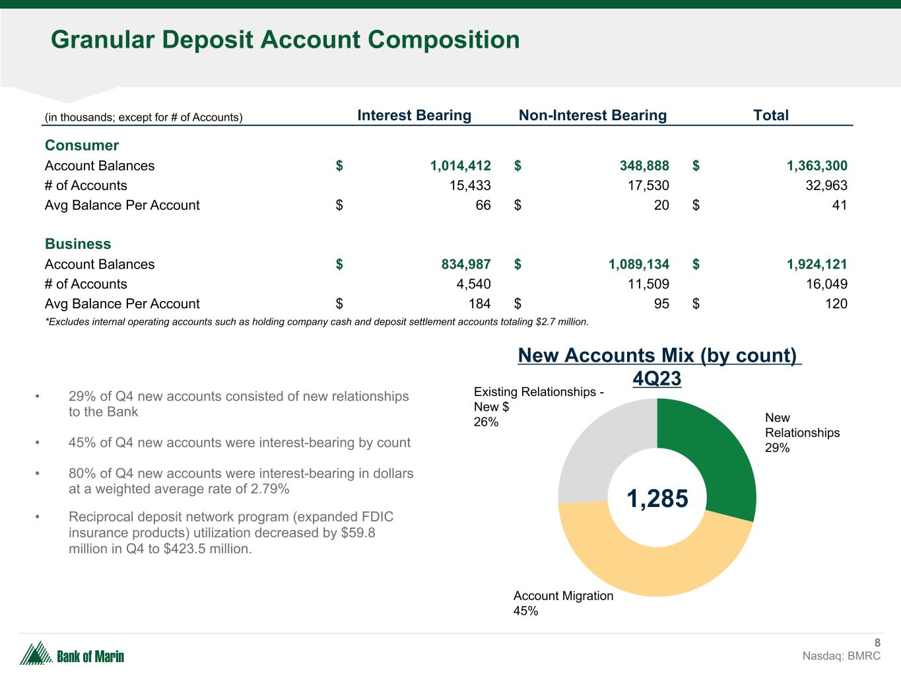Click the Total column header
Viewport: 901px width, 676px height.
tap(770, 116)
